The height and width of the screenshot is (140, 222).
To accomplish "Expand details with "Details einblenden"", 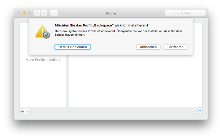I will pyautogui.click(x=72, y=47).
